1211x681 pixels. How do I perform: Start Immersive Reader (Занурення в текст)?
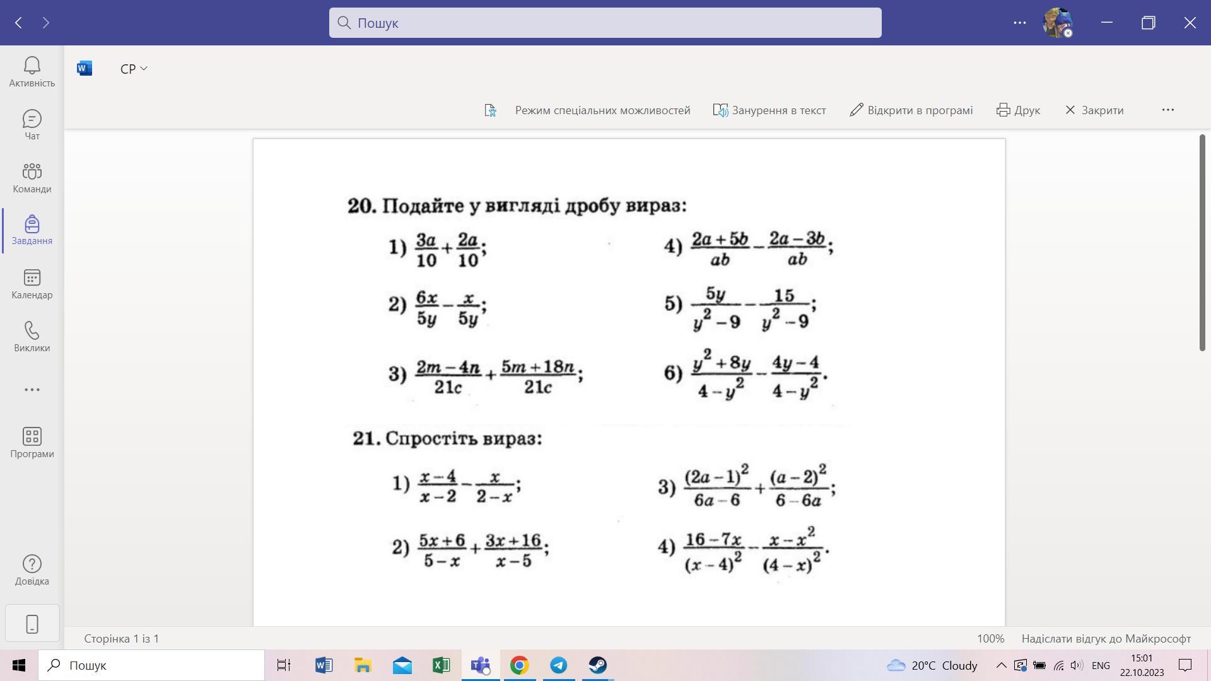coord(769,110)
